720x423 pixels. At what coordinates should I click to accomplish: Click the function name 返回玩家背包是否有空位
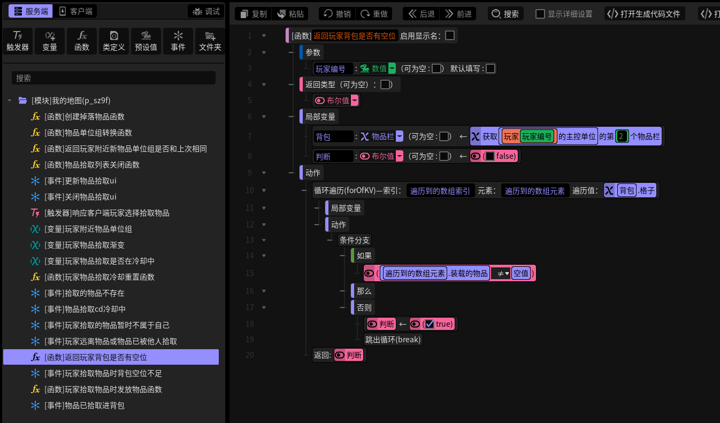[355, 36]
